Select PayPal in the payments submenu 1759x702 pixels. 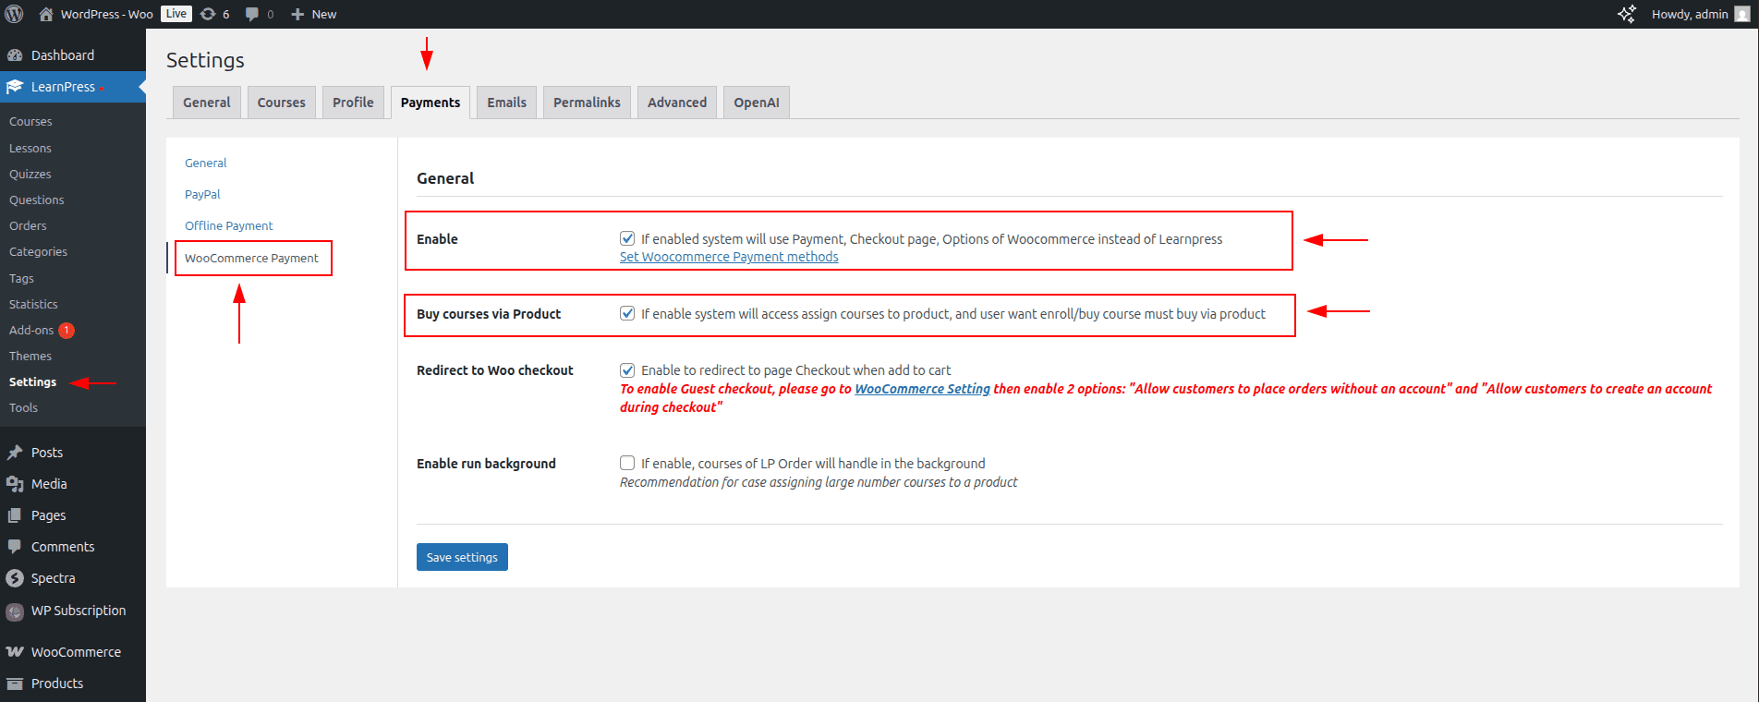click(202, 194)
